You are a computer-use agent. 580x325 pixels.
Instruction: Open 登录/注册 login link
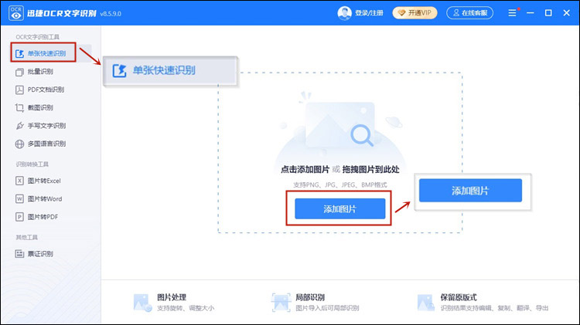point(369,13)
